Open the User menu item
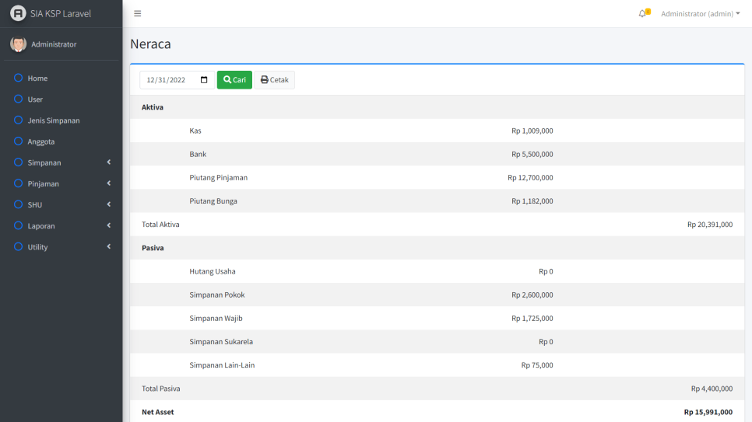Viewport: 752px width, 422px height. 61,99
